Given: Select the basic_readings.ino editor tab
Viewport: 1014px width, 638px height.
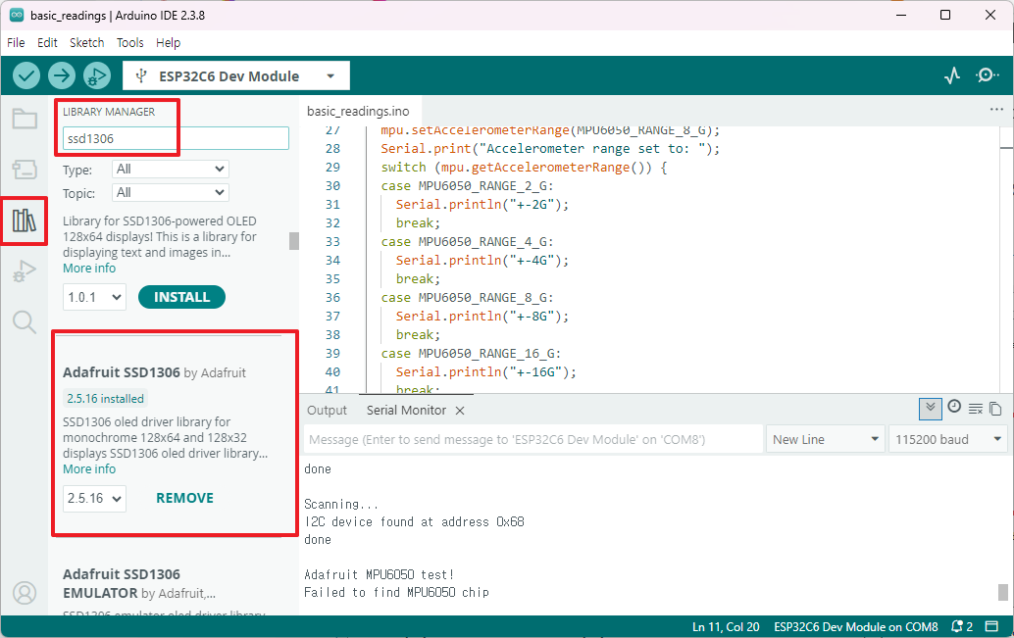Looking at the screenshot, I should (x=358, y=111).
